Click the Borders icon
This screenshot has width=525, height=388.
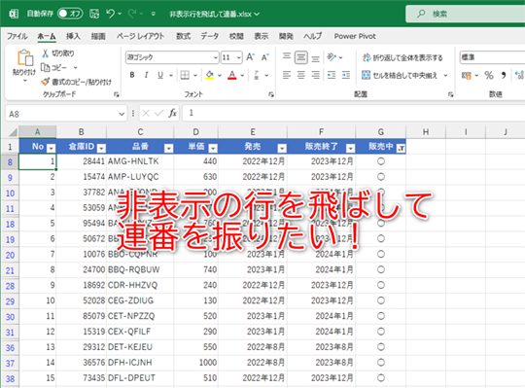tap(185, 75)
